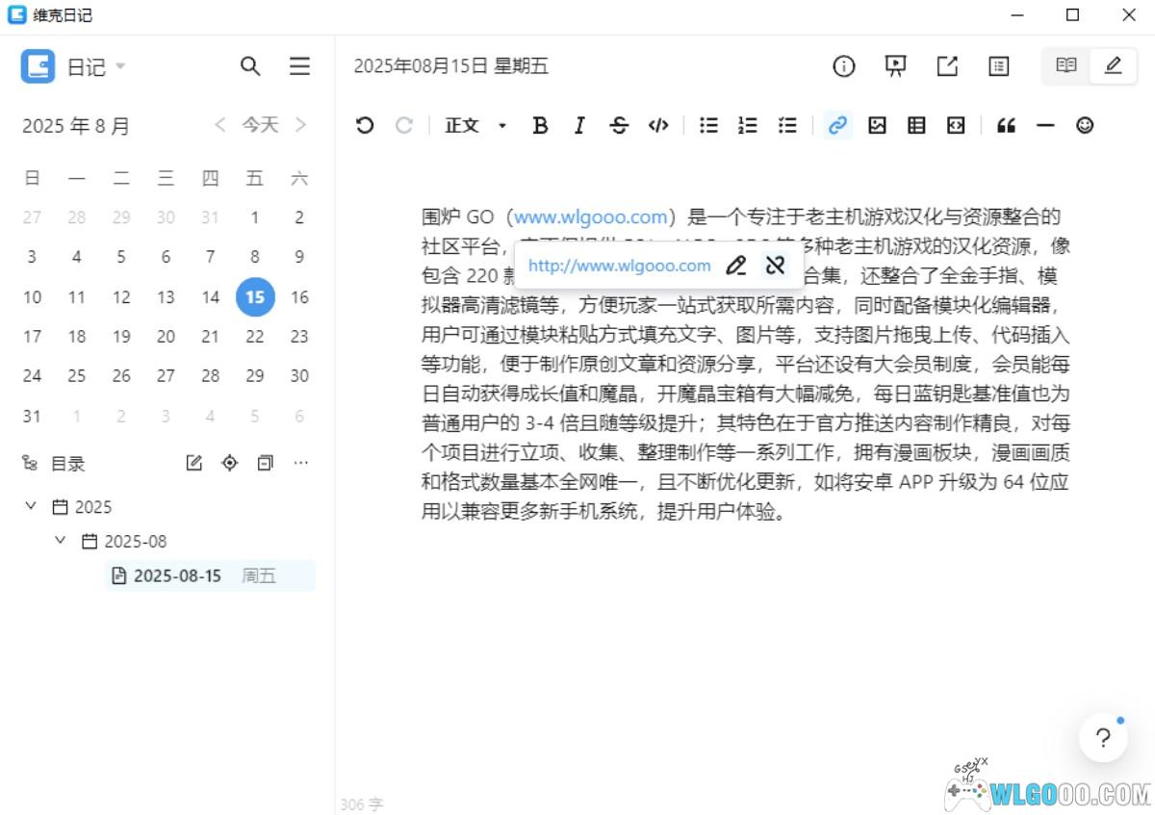This screenshot has height=815, width=1155.
Task: Add a blockquote to the text
Action: tap(1006, 125)
